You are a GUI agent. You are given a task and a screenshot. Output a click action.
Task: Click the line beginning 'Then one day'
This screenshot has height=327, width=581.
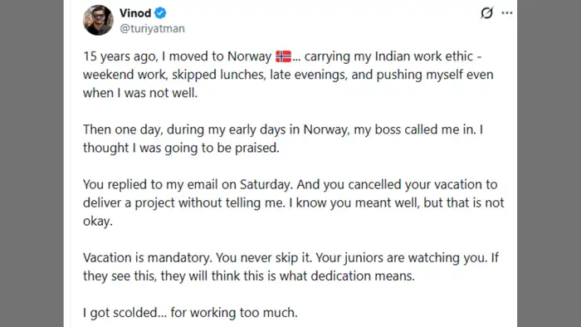pyautogui.click(x=283, y=129)
